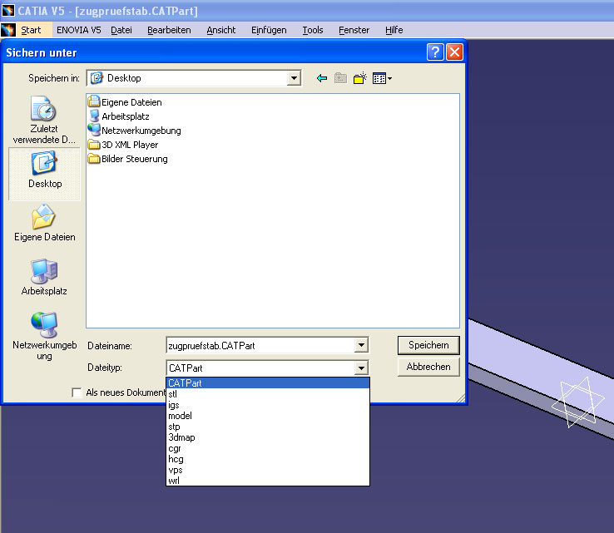This screenshot has height=533, width=614.
Task: Open the Tools menu
Action: pyautogui.click(x=313, y=30)
